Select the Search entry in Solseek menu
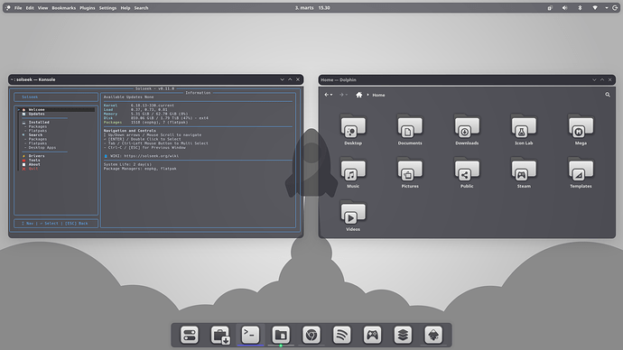 (x=35, y=135)
